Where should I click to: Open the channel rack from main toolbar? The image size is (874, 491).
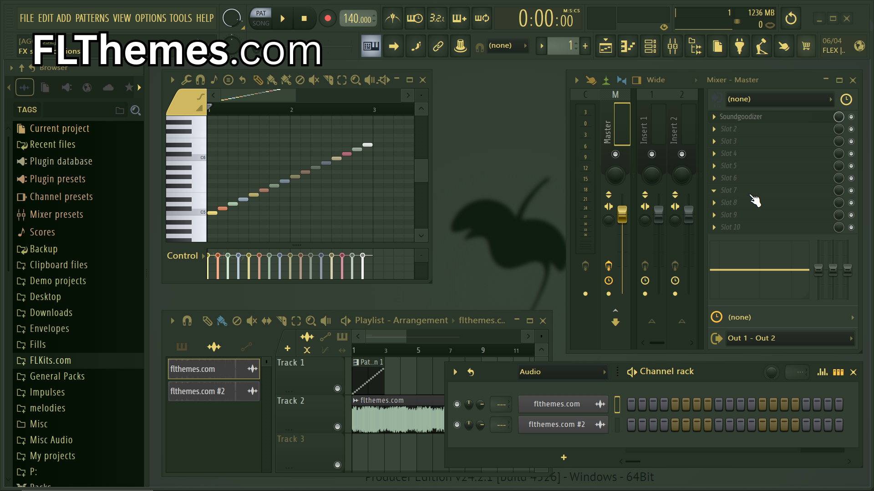pyautogui.click(x=650, y=46)
